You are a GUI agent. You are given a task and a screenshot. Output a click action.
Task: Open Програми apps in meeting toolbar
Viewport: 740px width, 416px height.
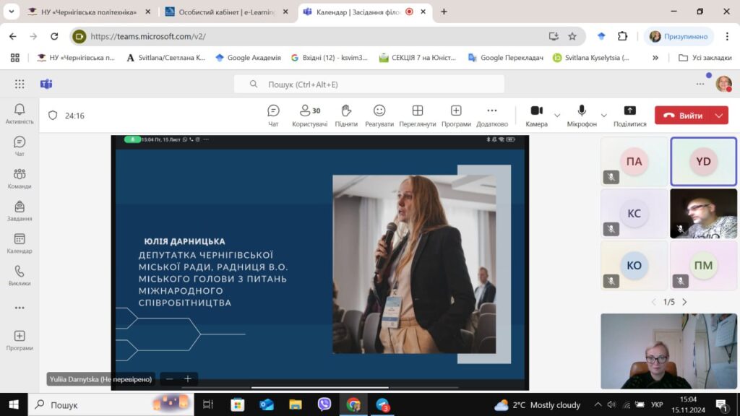tap(456, 115)
